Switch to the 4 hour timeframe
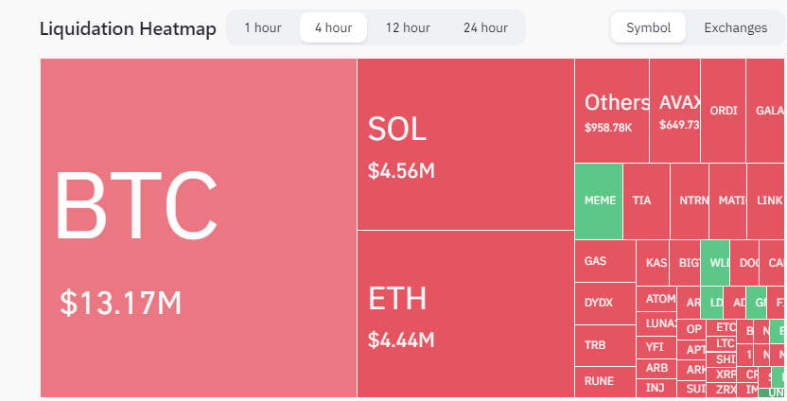This screenshot has width=787, height=401. [333, 27]
